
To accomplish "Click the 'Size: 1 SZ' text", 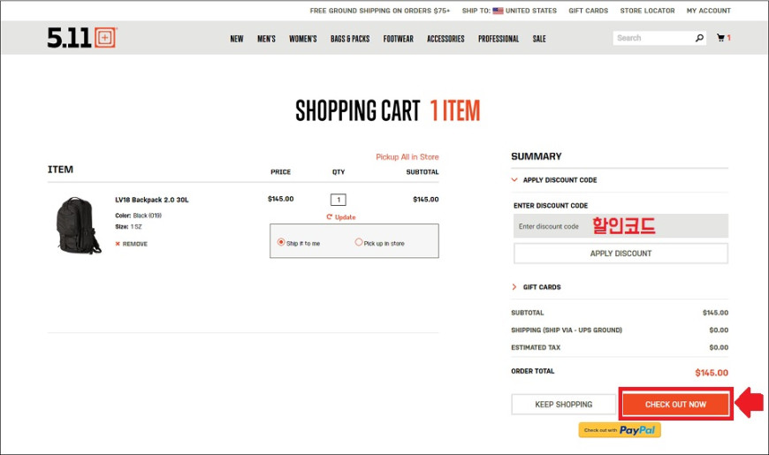I will click(128, 226).
